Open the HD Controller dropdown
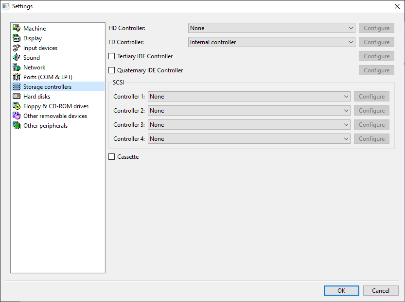Viewport: 405px width, 302px height. [271, 28]
